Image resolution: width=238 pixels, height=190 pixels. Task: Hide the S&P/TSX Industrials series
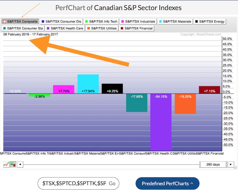(x=138, y=21)
